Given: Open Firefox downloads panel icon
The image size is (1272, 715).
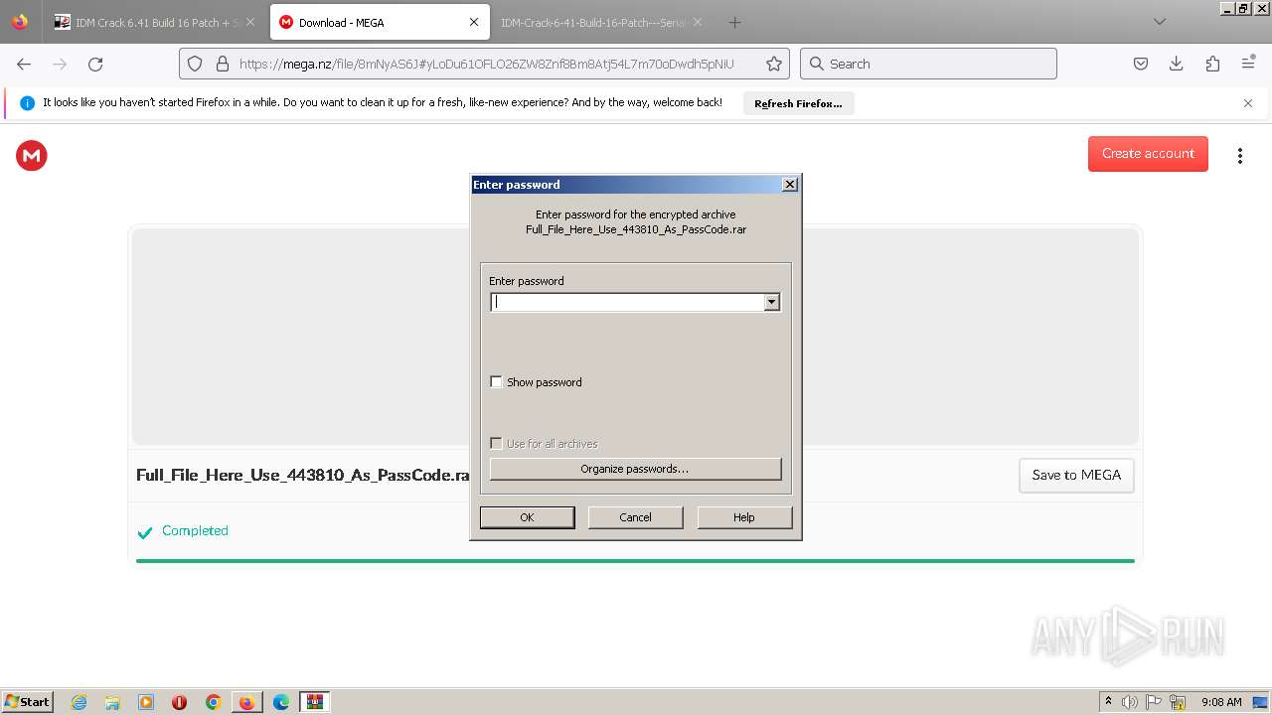Looking at the screenshot, I should pos(1177,64).
